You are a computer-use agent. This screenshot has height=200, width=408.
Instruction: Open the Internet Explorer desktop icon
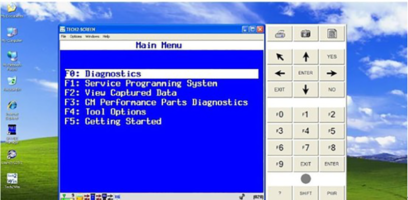(x=12, y=110)
